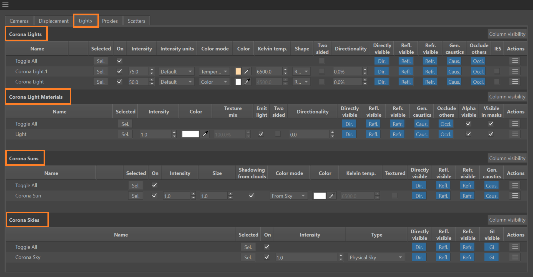
Task: Open Actions menu for Corona Light.1
Action: [515, 71]
